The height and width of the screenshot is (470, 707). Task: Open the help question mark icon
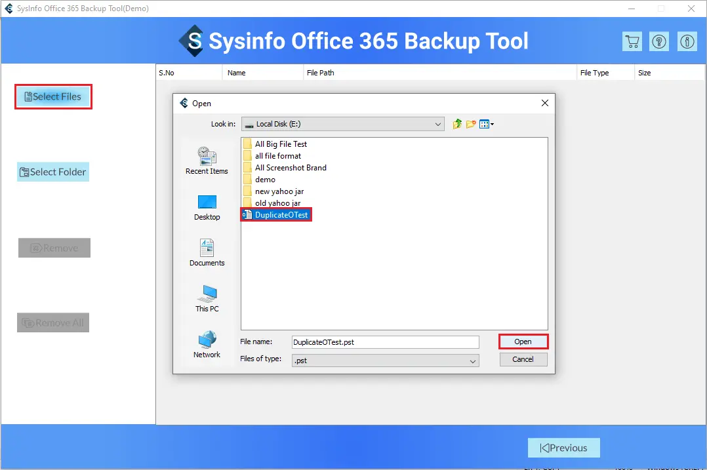coord(659,41)
